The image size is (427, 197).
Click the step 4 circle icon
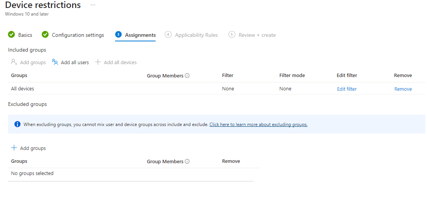coord(168,34)
